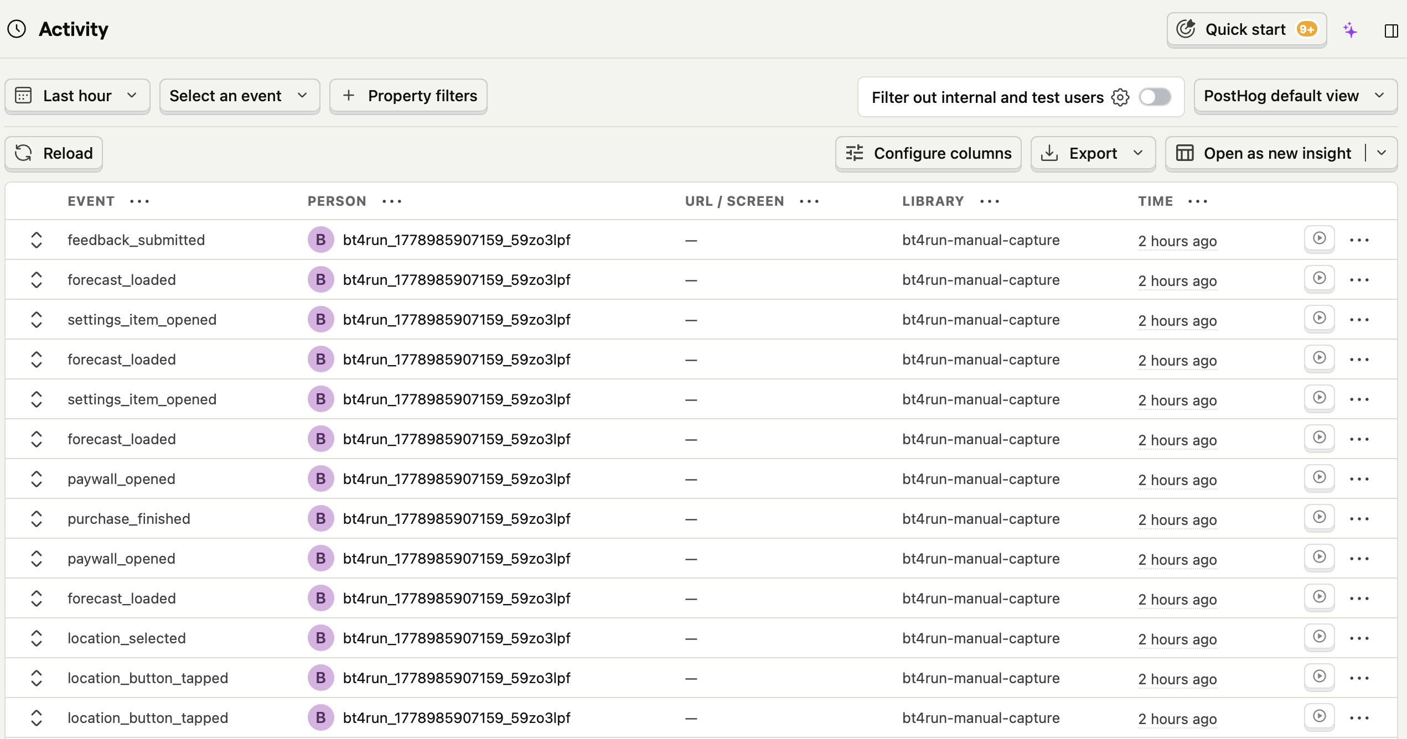Open internal user filter settings gear
The width and height of the screenshot is (1407, 739).
[1120, 97]
